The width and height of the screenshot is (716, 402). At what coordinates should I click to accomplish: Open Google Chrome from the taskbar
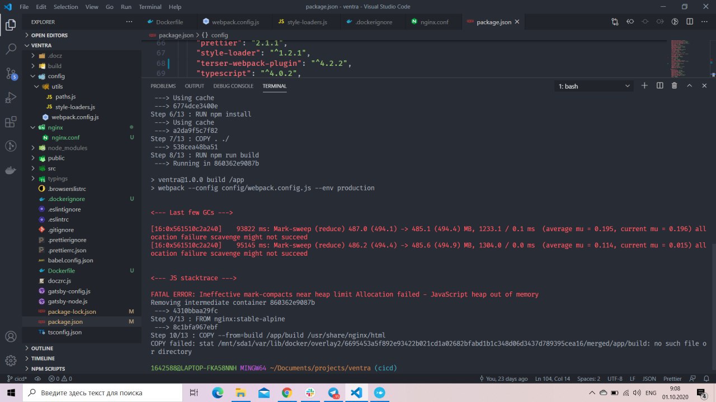(x=286, y=393)
